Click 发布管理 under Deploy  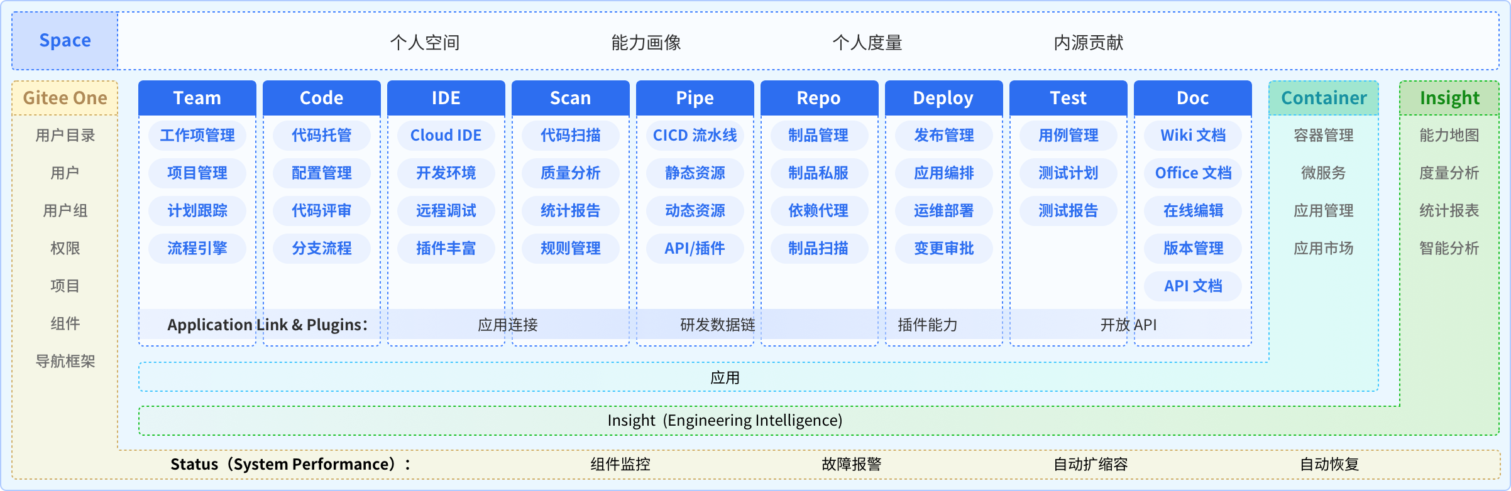click(943, 136)
